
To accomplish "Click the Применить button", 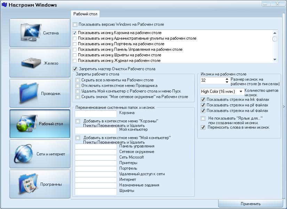I will 250,204.
